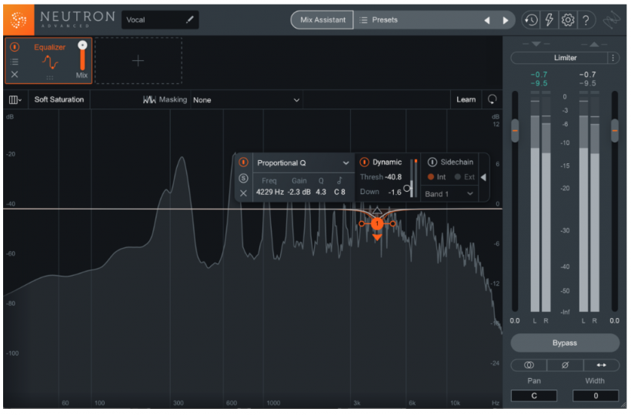Image resolution: width=631 pixels, height=415 pixels.
Task: Click the output meter up triangle
Action: coord(594,44)
